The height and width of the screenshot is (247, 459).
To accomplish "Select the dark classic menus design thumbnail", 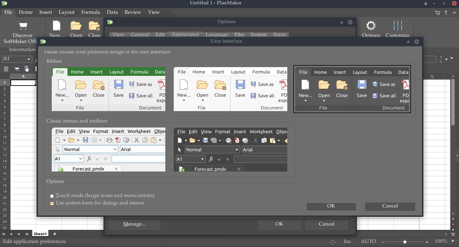I will click(x=231, y=150).
